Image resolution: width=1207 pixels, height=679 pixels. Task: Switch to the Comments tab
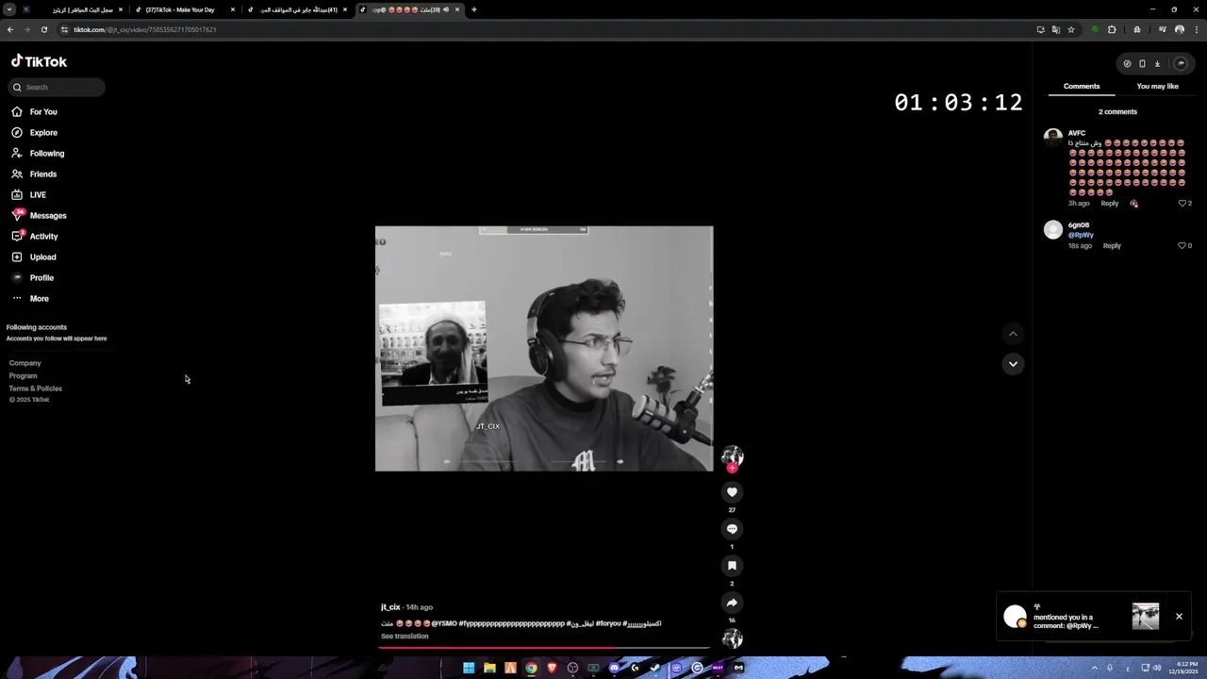click(x=1082, y=87)
